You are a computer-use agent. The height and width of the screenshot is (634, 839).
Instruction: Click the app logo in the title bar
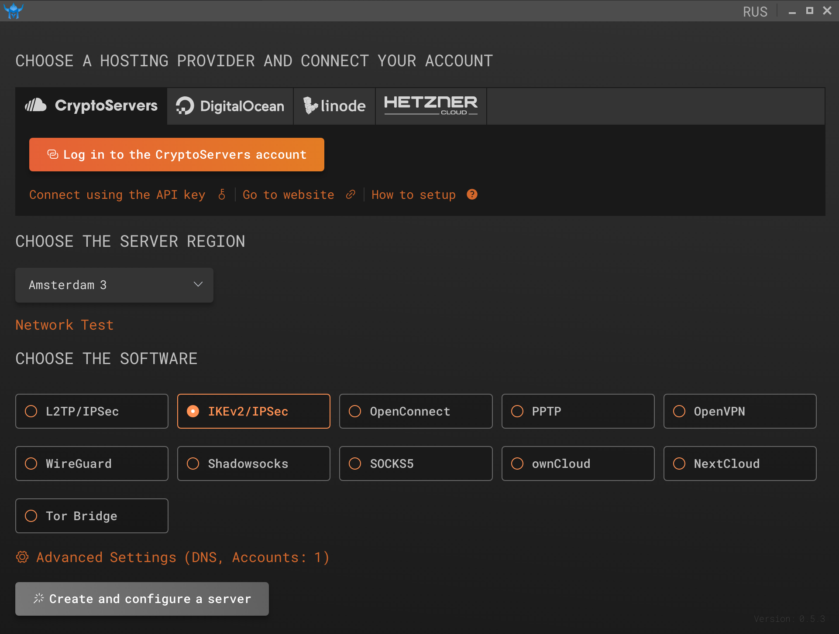point(14,10)
